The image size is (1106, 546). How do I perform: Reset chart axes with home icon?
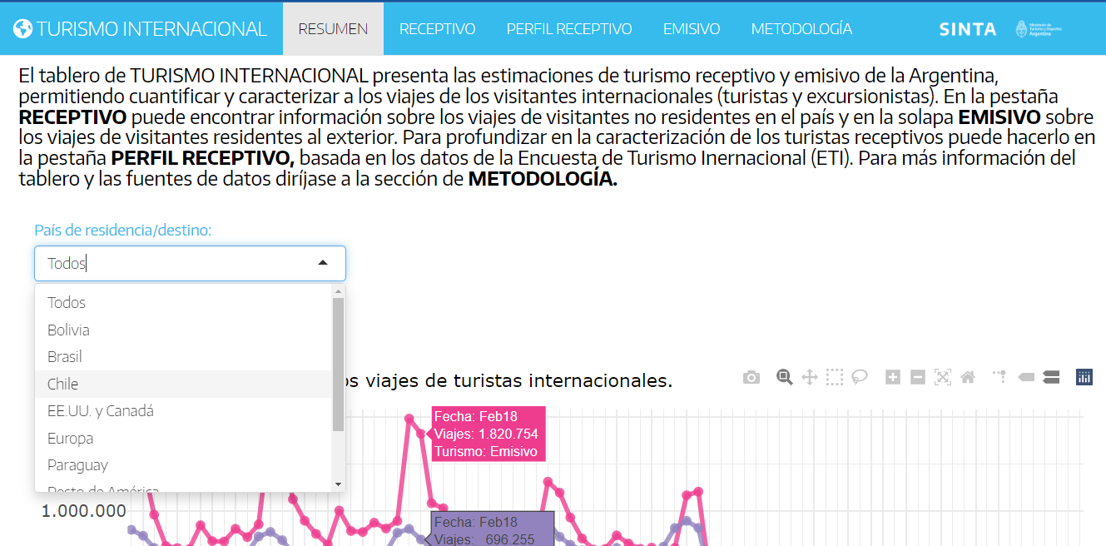[x=968, y=377]
